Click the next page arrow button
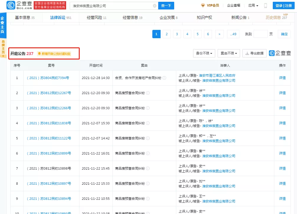 pos(219,34)
